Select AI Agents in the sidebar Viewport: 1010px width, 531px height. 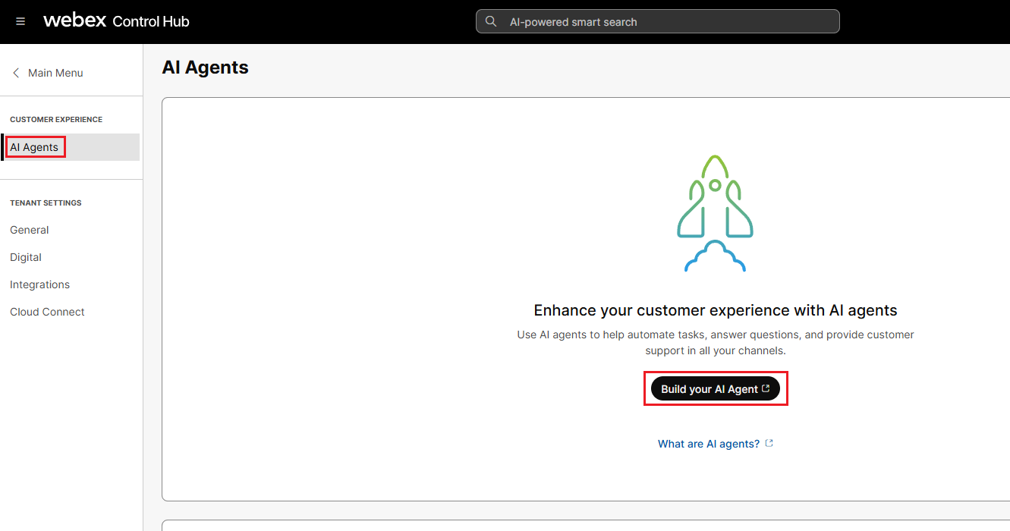[35, 147]
